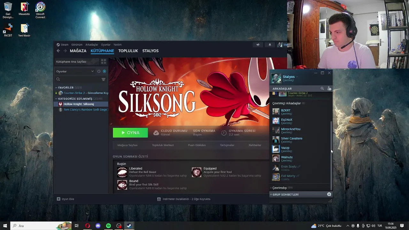Click Kütüphane Ana Sayfası button
Screen dimensions: 409x230
[x=77, y=61]
